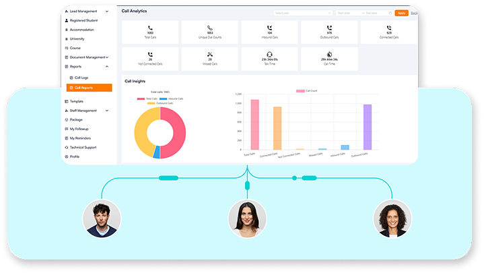Click the Not Connected Calls icon
The width and height of the screenshot is (484, 273).
151,54
